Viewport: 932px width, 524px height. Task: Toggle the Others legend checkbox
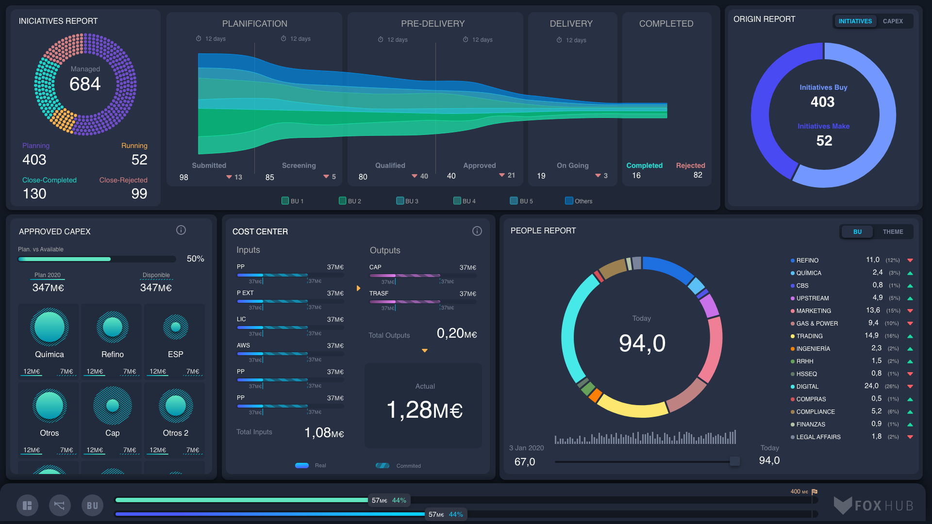(569, 201)
